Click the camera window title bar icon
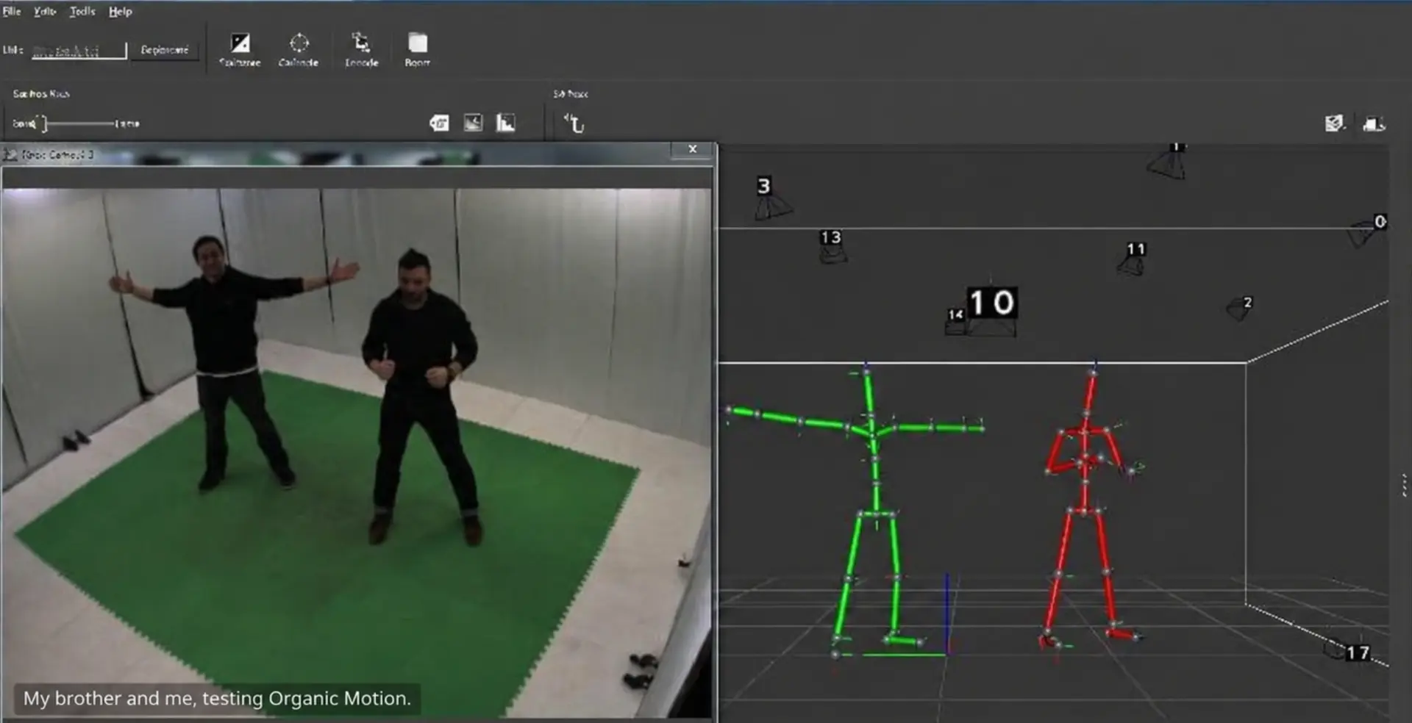The image size is (1412, 723). click(10, 154)
